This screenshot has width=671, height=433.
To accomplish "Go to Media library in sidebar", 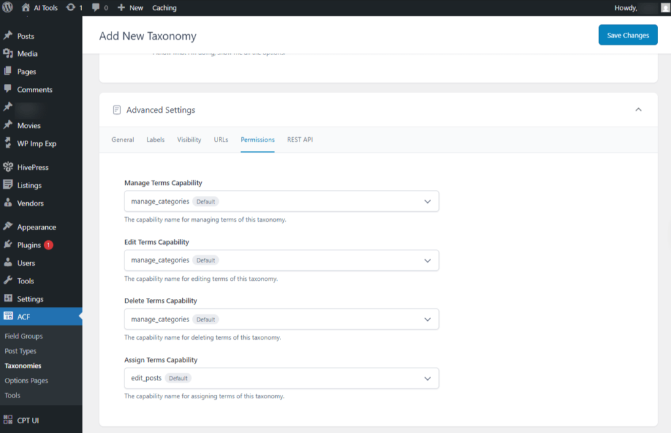I will (x=27, y=54).
